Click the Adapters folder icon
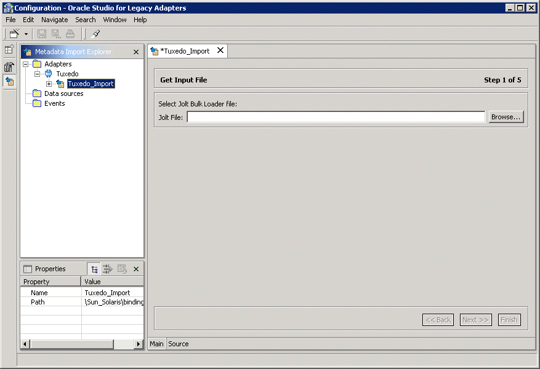 (37, 64)
